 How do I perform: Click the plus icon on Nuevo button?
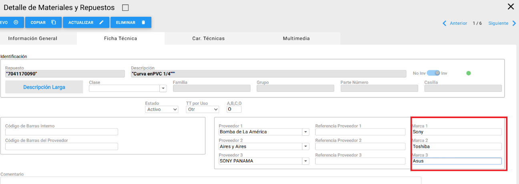pos(16,23)
